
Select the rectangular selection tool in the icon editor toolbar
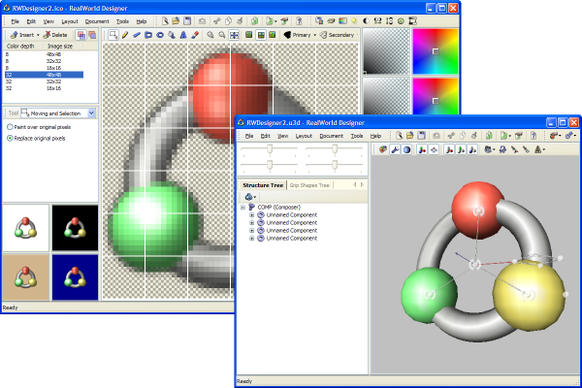(113, 35)
